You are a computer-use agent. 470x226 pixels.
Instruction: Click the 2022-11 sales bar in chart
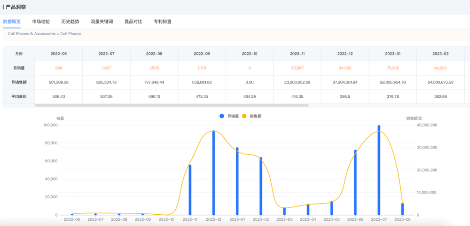click(190, 190)
